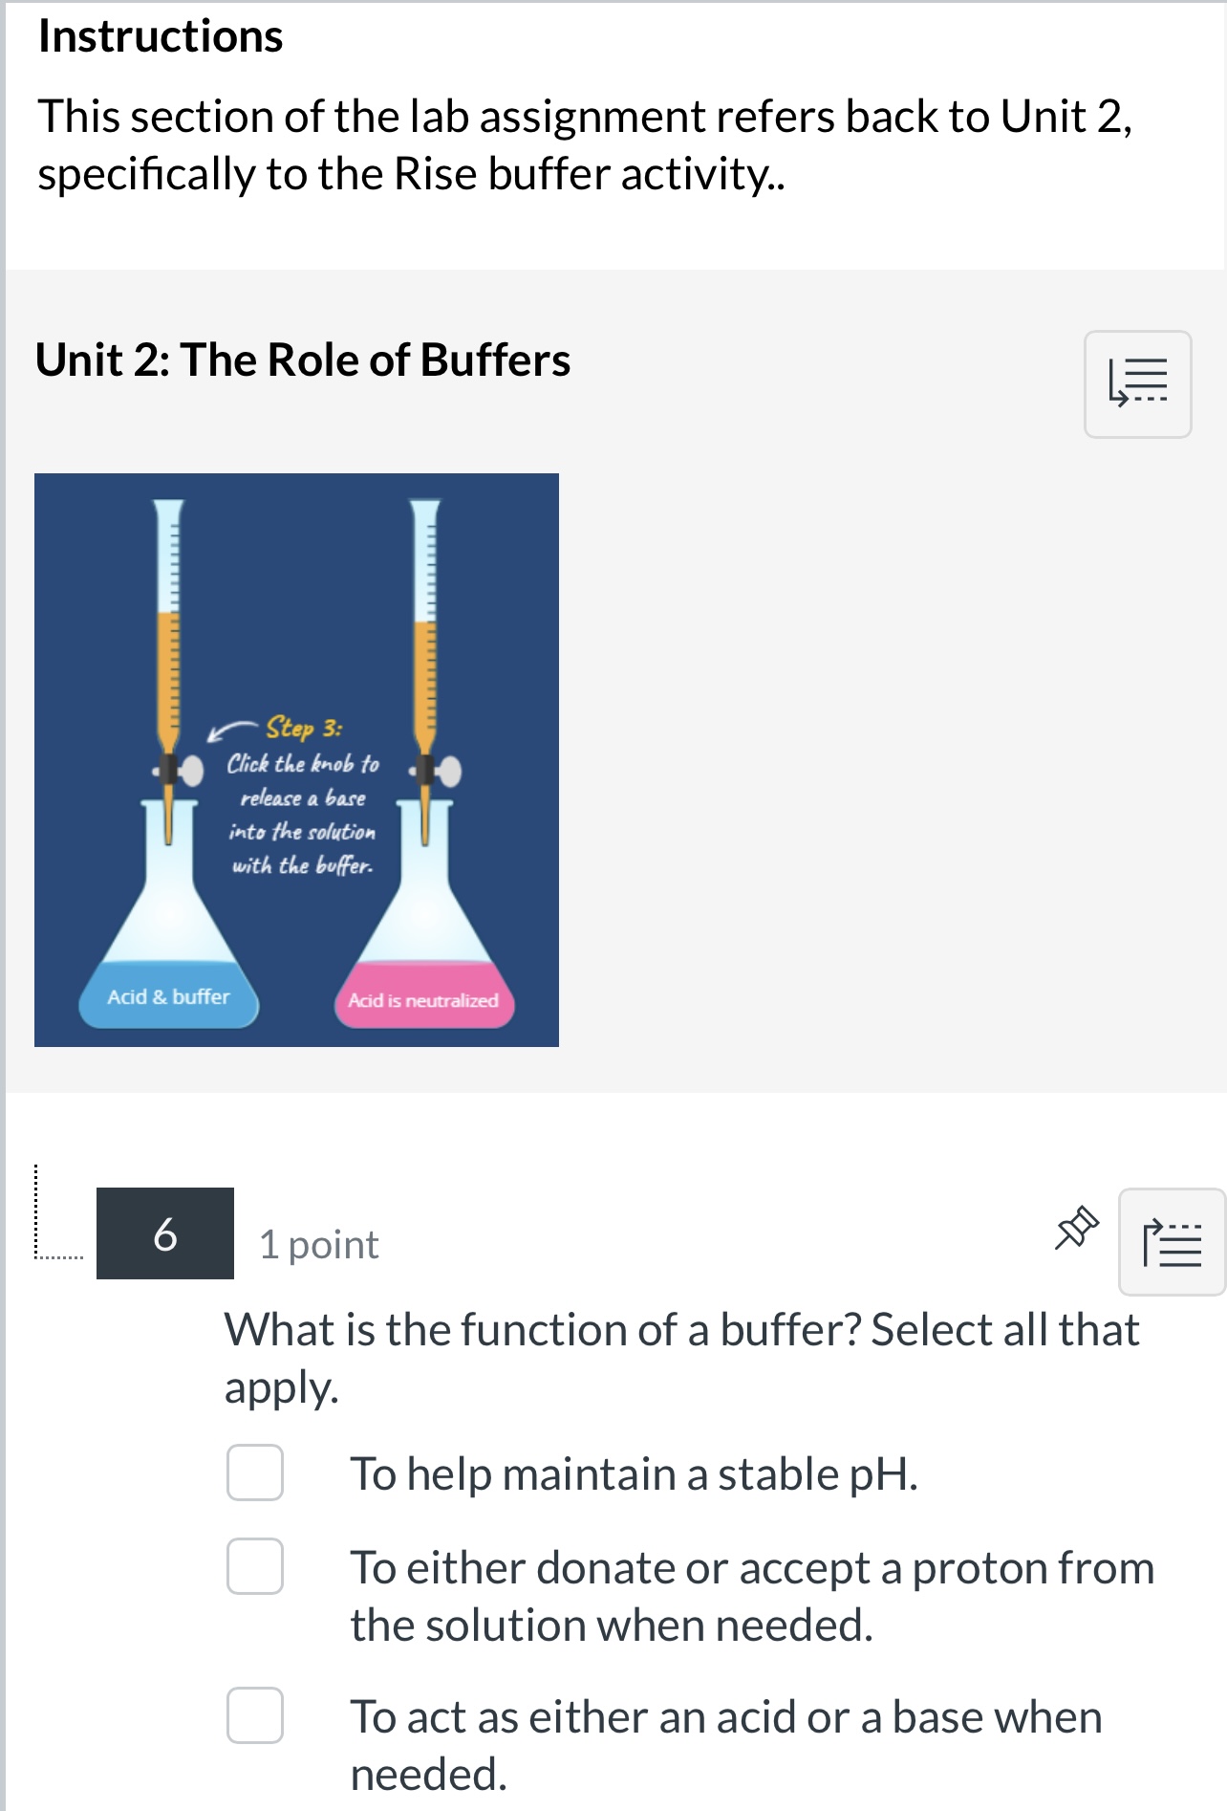Click the yellow "Step 3:" instruction text
The width and height of the screenshot is (1227, 1811).
coord(303,728)
